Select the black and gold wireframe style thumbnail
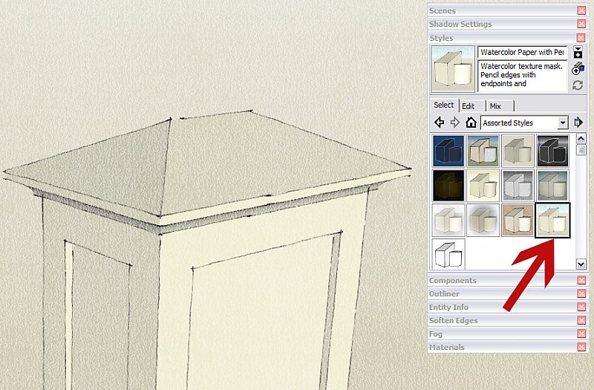The image size is (594, 390). click(x=448, y=185)
